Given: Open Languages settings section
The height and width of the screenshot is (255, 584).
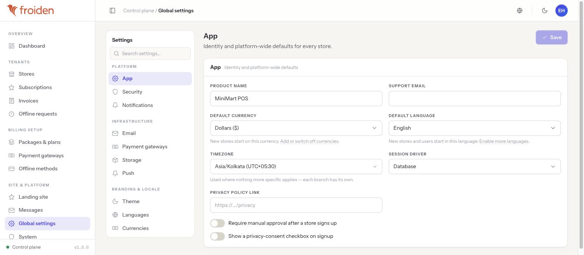Looking at the screenshot, I should pyautogui.click(x=150, y=215).
